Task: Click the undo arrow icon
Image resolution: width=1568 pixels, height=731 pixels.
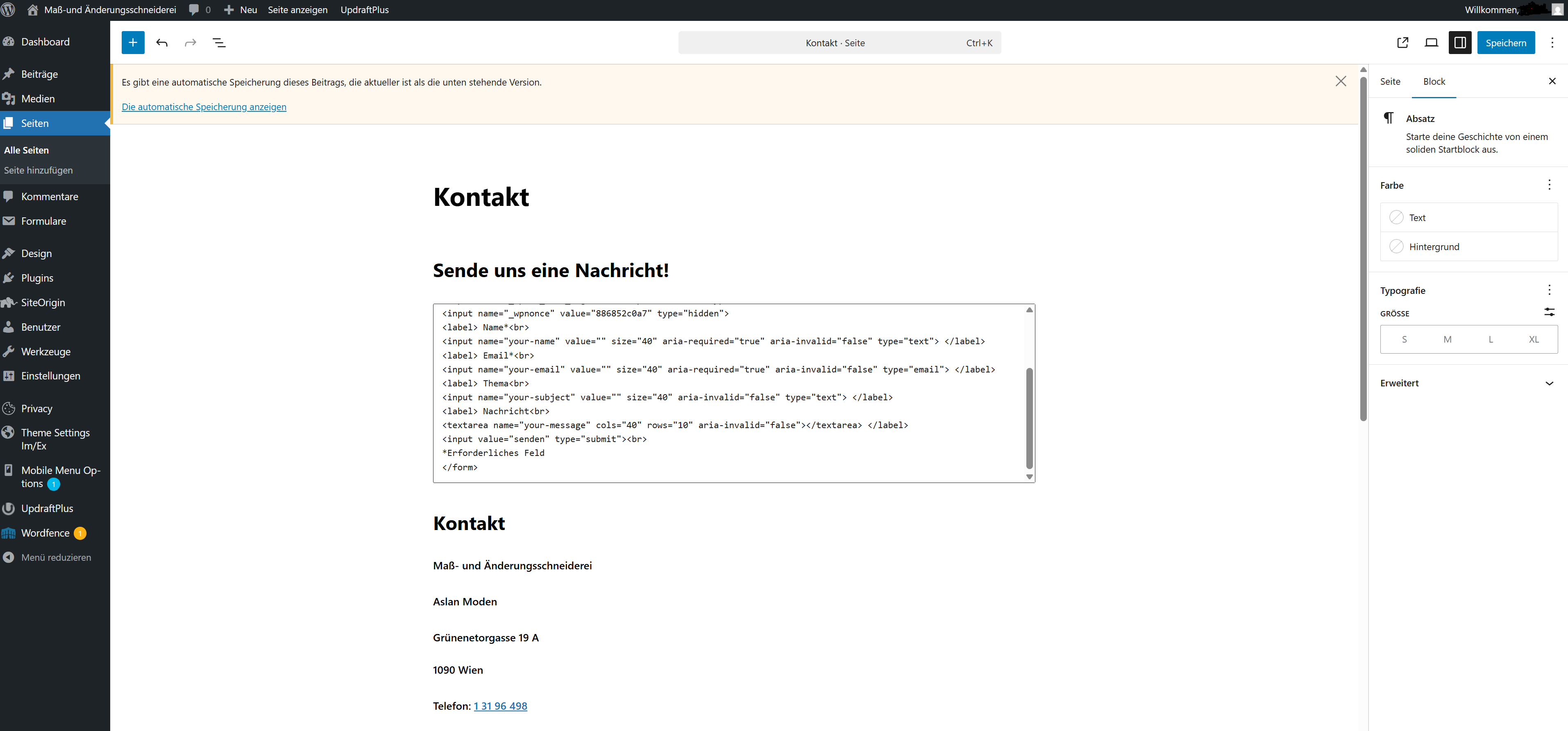Action: (x=162, y=43)
